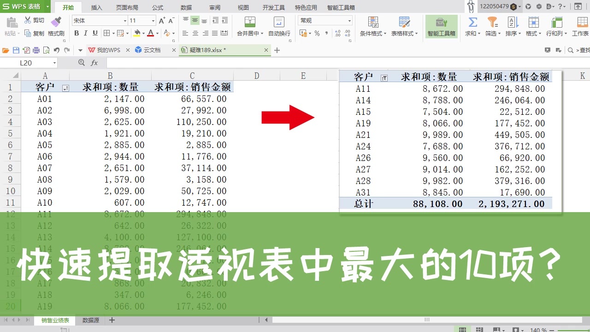Open the 云文档 document tab
The width and height of the screenshot is (590, 332).
click(x=152, y=50)
